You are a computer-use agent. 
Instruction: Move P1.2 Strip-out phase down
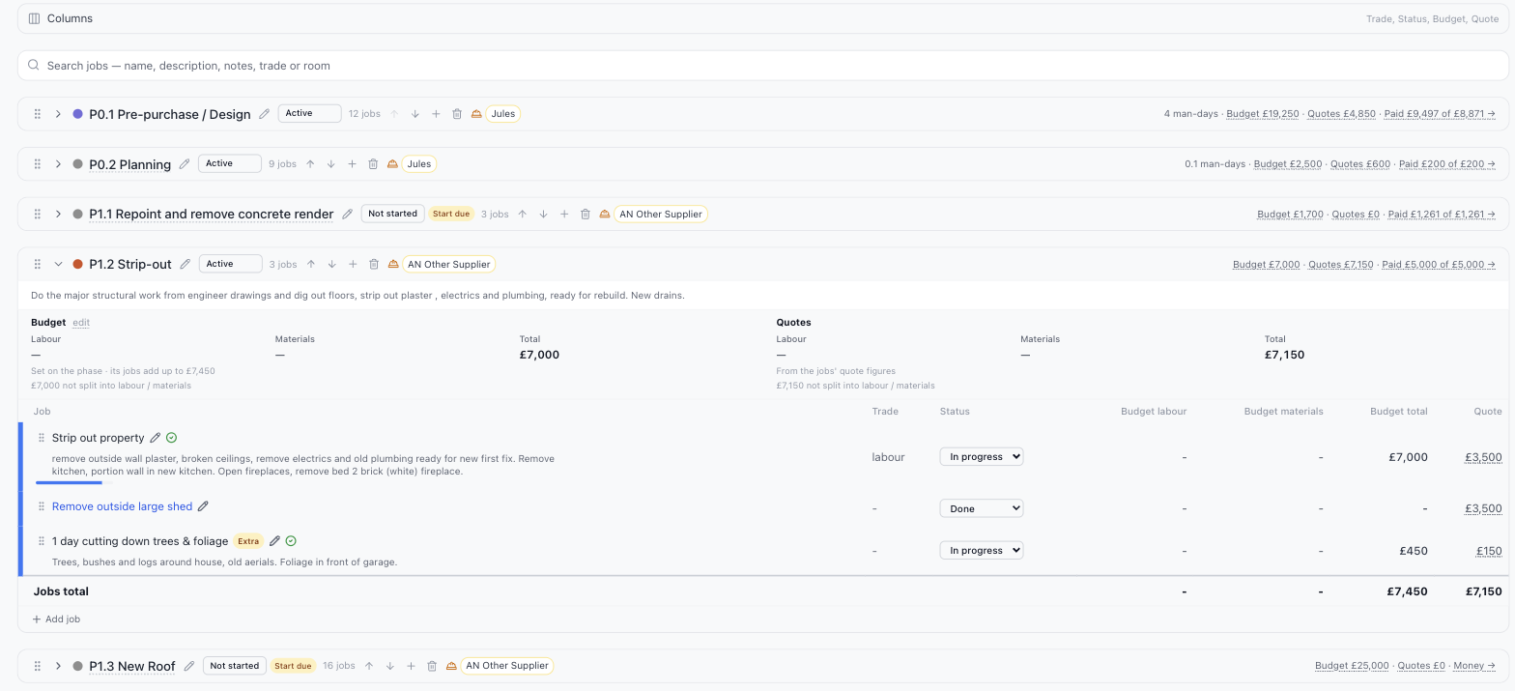(x=331, y=264)
